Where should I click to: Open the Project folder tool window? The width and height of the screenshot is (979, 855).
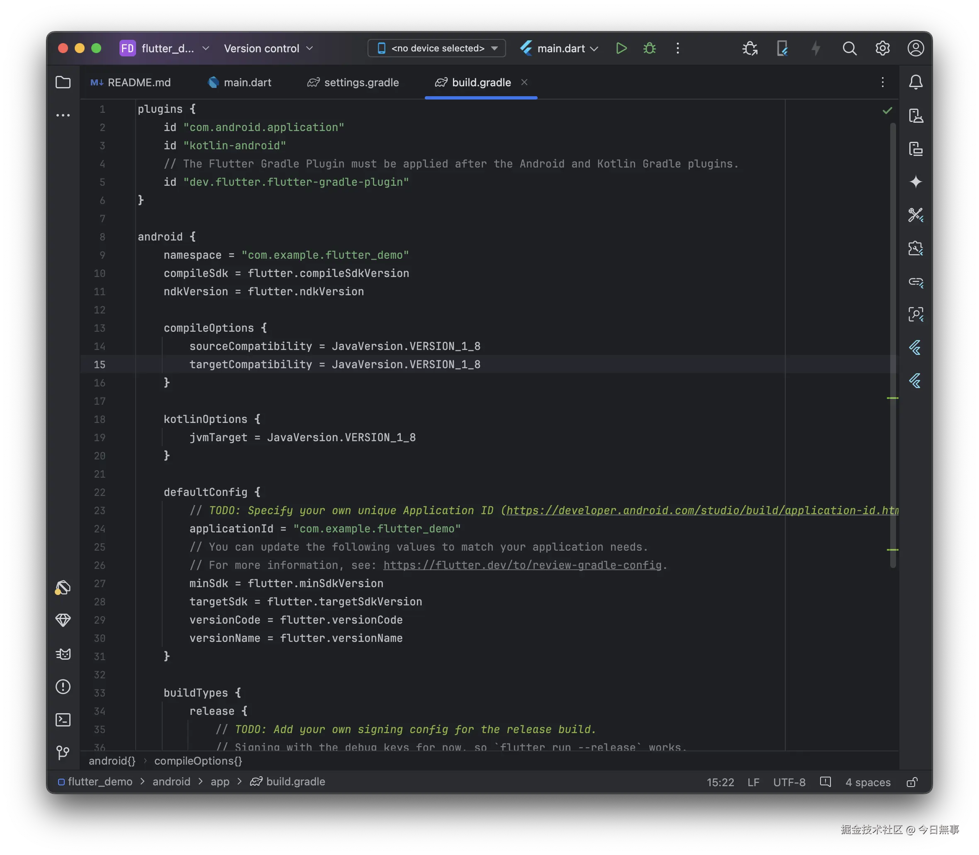63,83
